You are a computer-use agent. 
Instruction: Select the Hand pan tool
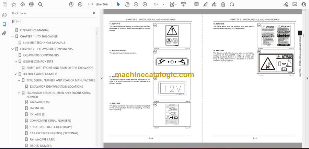pyautogui.click(x=127, y=4)
